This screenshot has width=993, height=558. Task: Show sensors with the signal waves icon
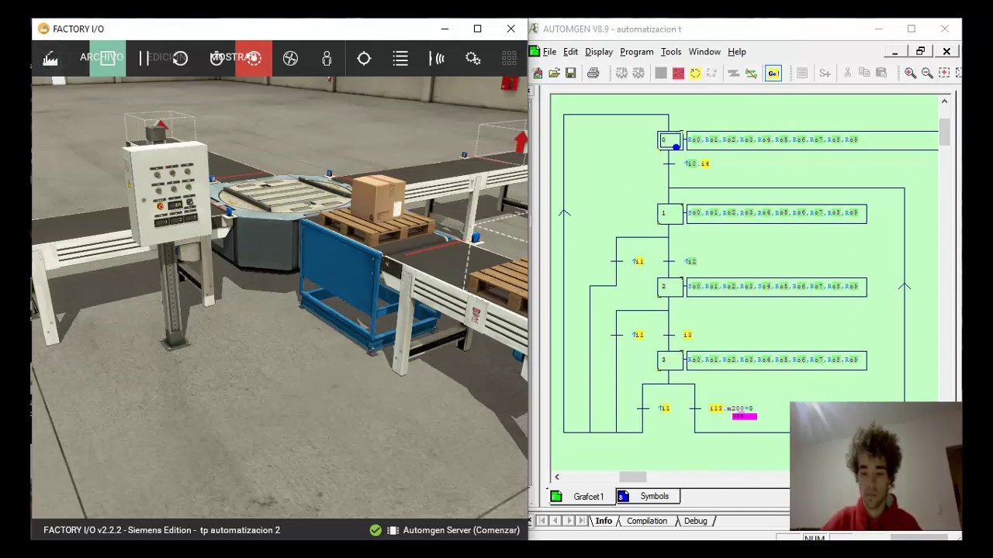[x=437, y=58]
